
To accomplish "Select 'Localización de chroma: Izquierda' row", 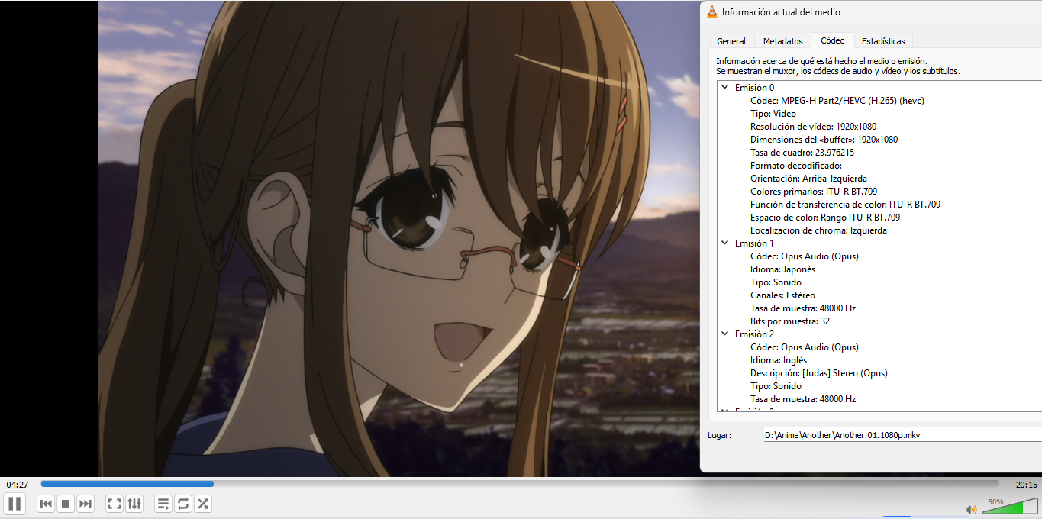I will click(x=818, y=230).
